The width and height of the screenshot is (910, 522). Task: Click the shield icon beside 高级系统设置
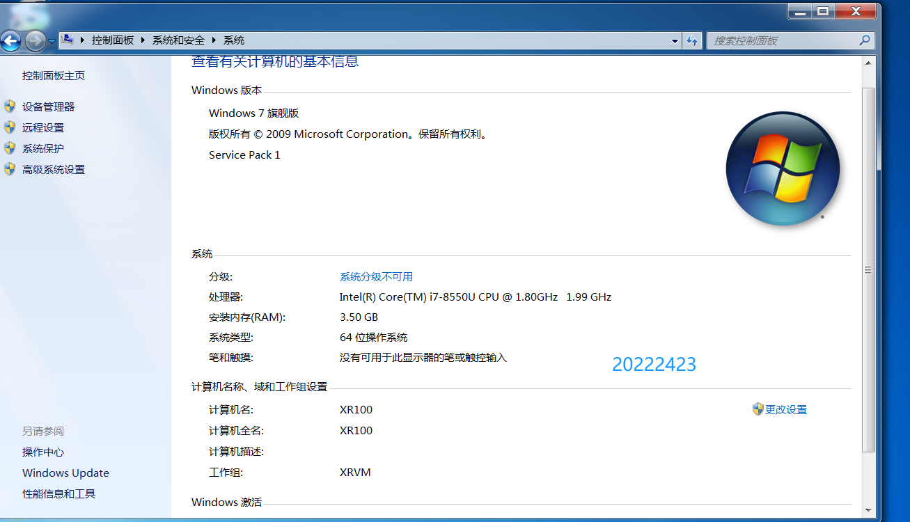(x=10, y=169)
